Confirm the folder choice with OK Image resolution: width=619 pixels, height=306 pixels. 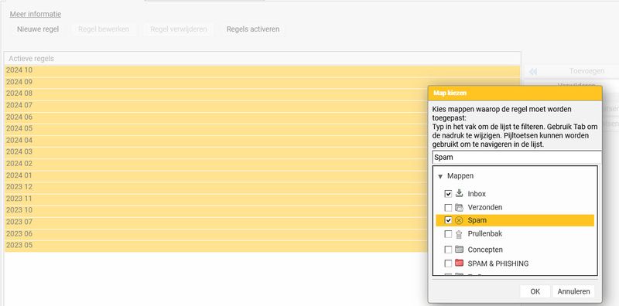tap(535, 291)
